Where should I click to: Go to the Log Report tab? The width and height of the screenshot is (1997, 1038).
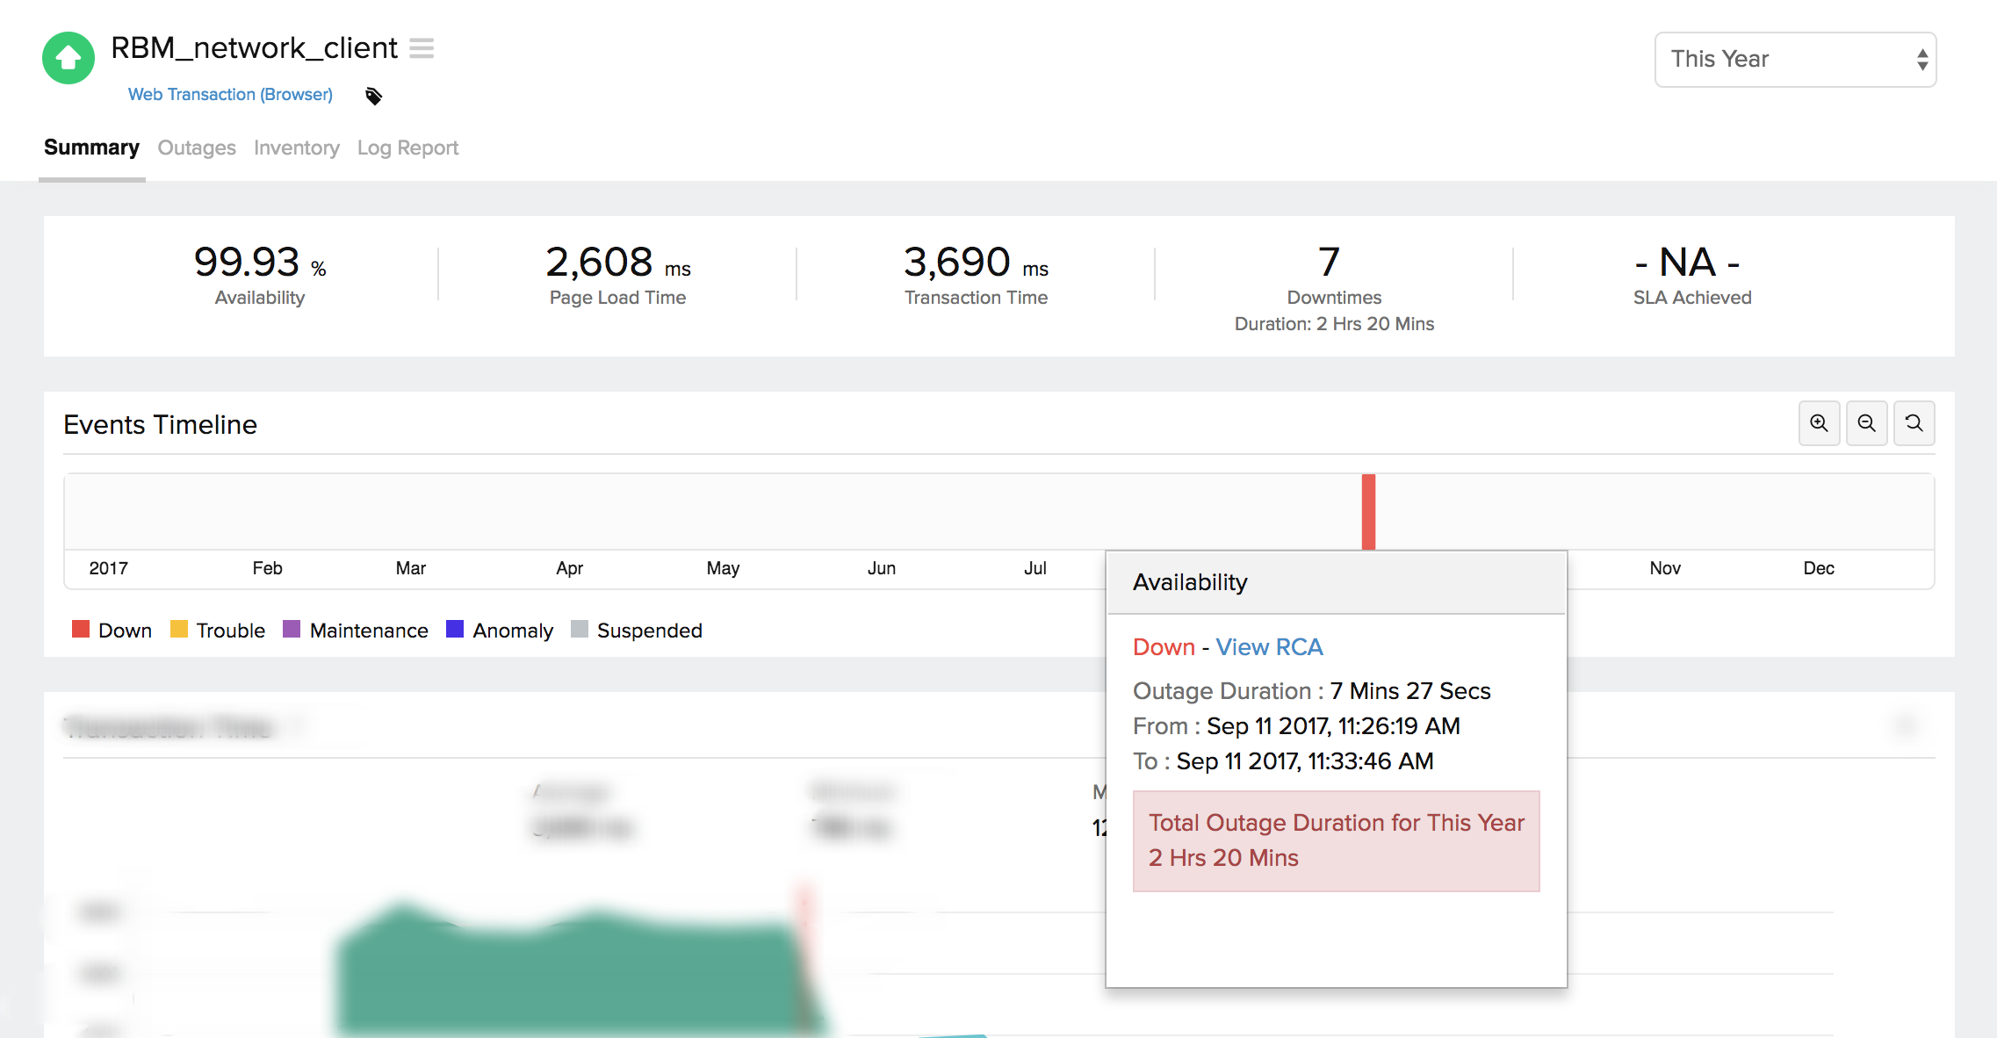(407, 148)
